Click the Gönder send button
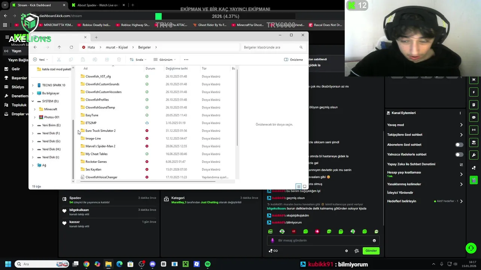This screenshot has height=270, width=481. (371, 251)
